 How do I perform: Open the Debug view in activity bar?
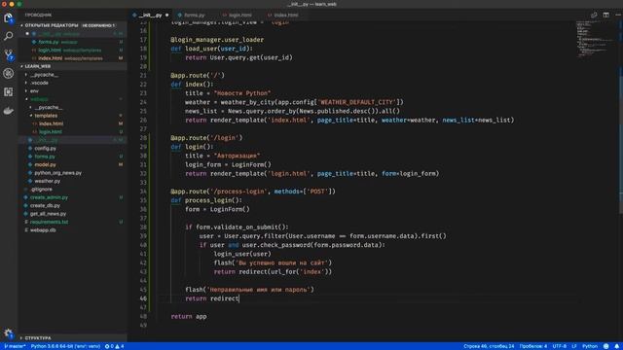pos(9,74)
